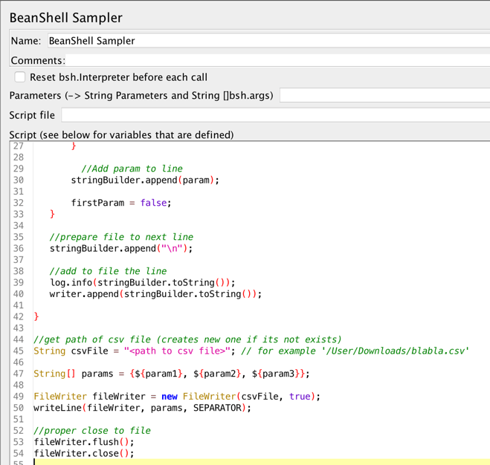Focus the Comments text field
This screenshot has height=465, width=490.
pos(275,60)
